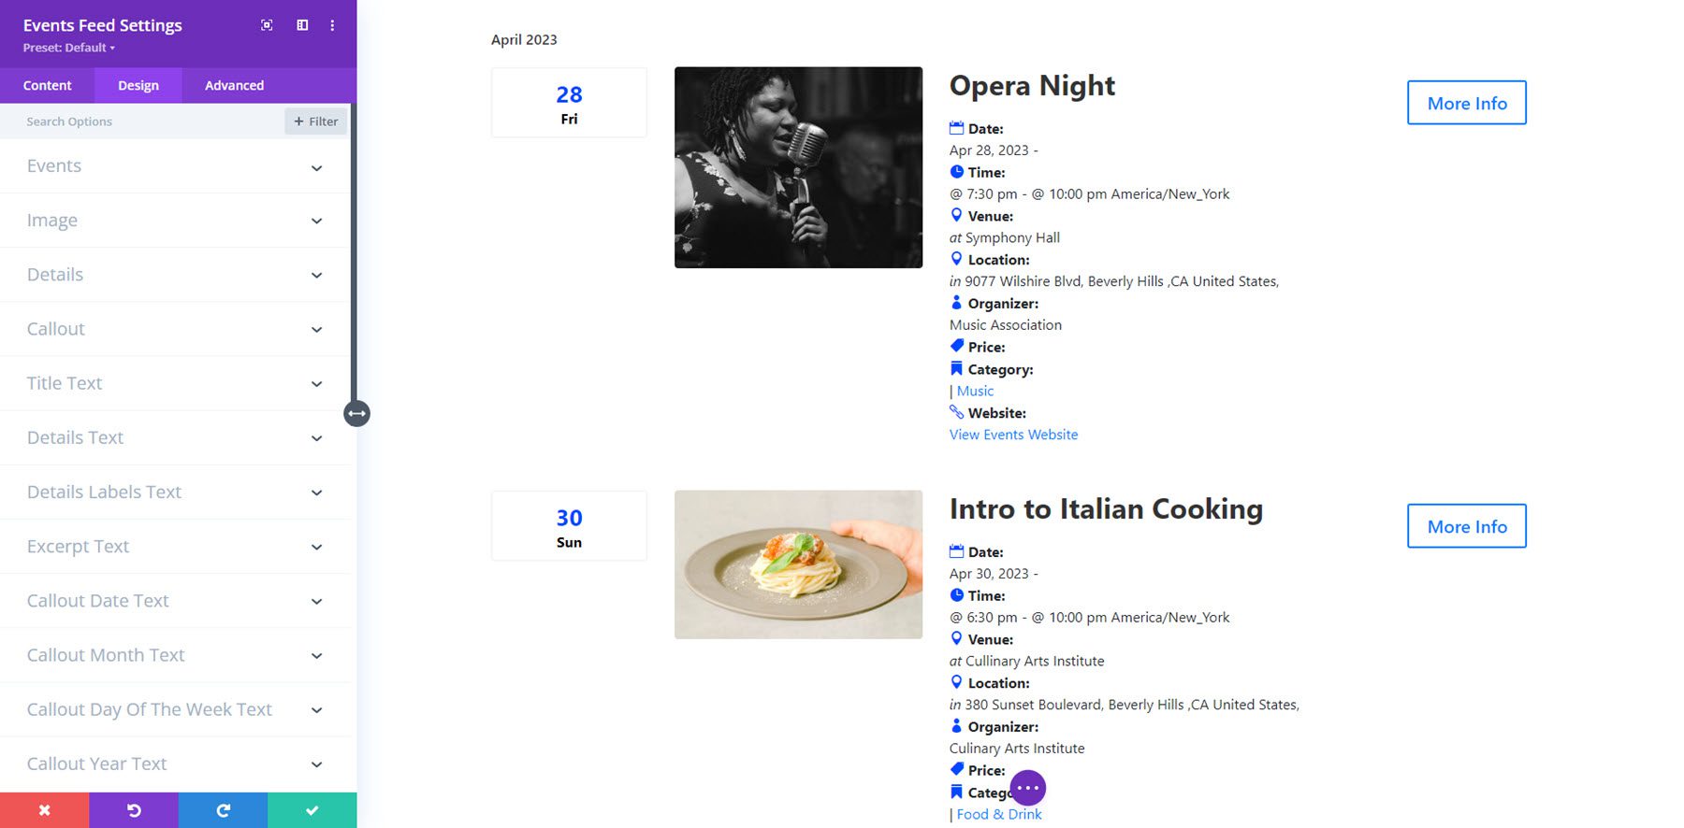Click the purple undo arrow button
The height and width of the screenshot is (828, 1684).
coord(134,810)
